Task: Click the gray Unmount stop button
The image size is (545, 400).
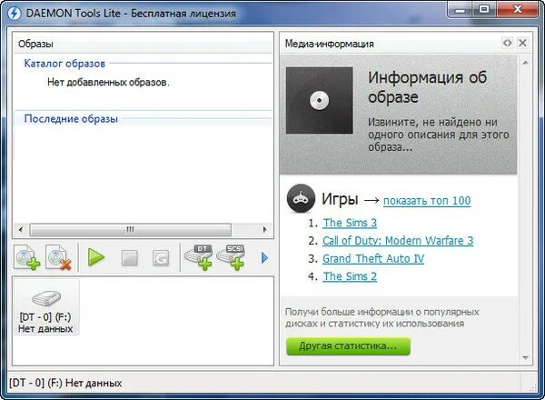Action: (x=129, y=258)
